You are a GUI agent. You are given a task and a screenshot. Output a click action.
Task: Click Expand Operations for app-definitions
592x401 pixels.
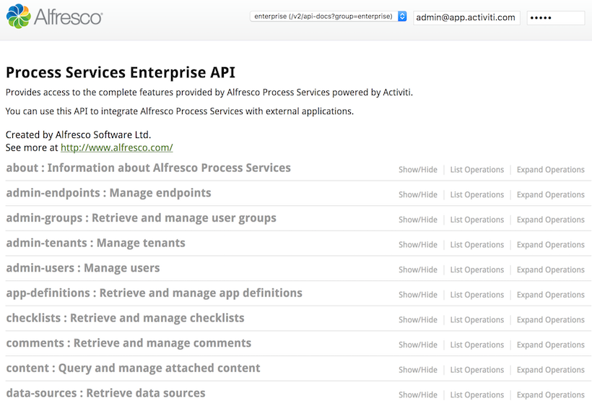point(550,295)
